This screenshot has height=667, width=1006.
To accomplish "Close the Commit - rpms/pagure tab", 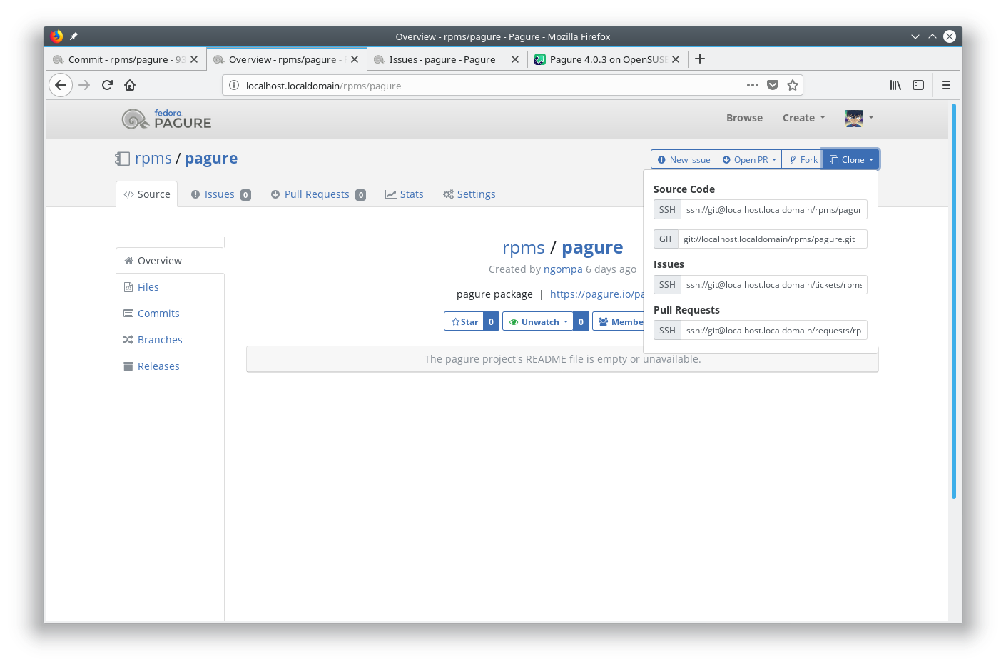I will click(194, 59).
